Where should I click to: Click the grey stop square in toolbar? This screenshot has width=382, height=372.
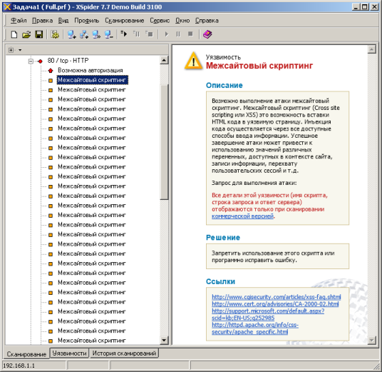click(x=190, y=34)
